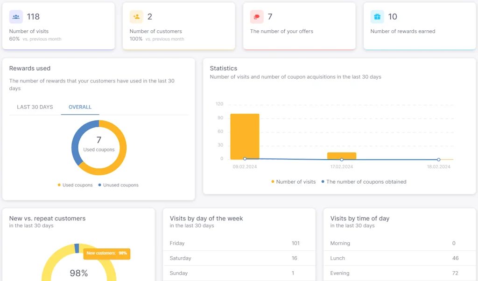Click the red offers speech bubble icon
The height and width of the screenshot is (281, 478).
pyautogui.click(x=255, y=16)
